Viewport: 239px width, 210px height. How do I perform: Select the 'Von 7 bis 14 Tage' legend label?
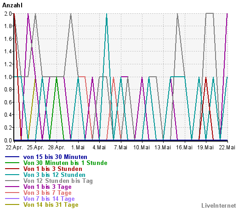tap(49, 199)
